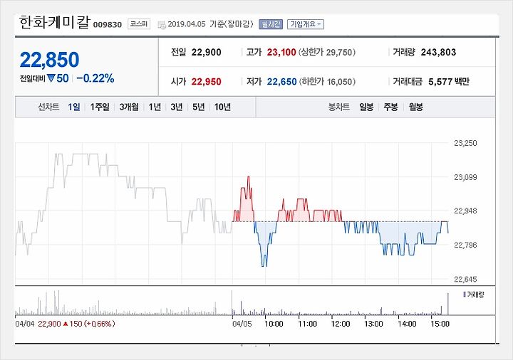
Task: Select the 5년 line chart period
Action: pos(199,107)
